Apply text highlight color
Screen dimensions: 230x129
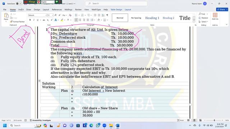(62, 20)
